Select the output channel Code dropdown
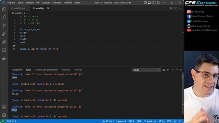This screenshot has height=123, width=219. point(146,70)
